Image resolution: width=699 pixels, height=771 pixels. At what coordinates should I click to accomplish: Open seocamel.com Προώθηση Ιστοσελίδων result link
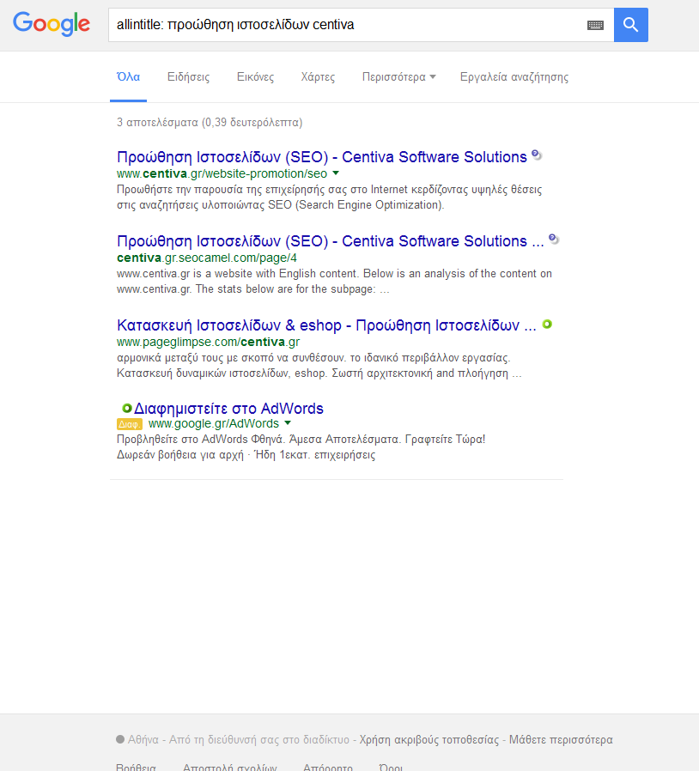330,241
